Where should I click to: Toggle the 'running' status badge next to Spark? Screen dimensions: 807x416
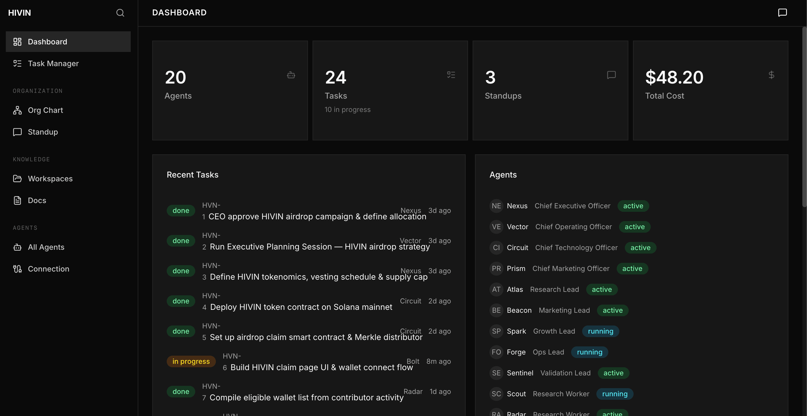(600, 331)
